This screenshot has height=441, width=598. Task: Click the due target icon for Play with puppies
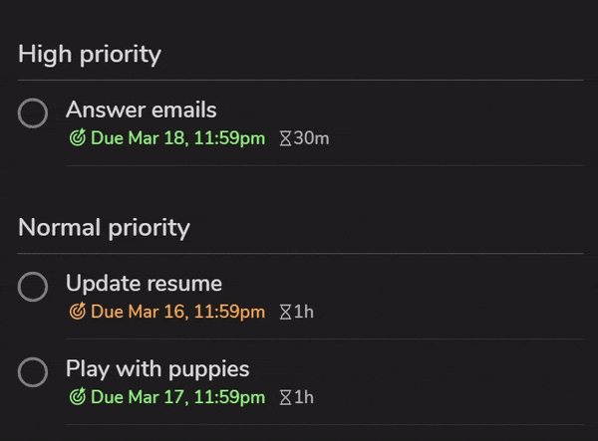pos(77,397)
